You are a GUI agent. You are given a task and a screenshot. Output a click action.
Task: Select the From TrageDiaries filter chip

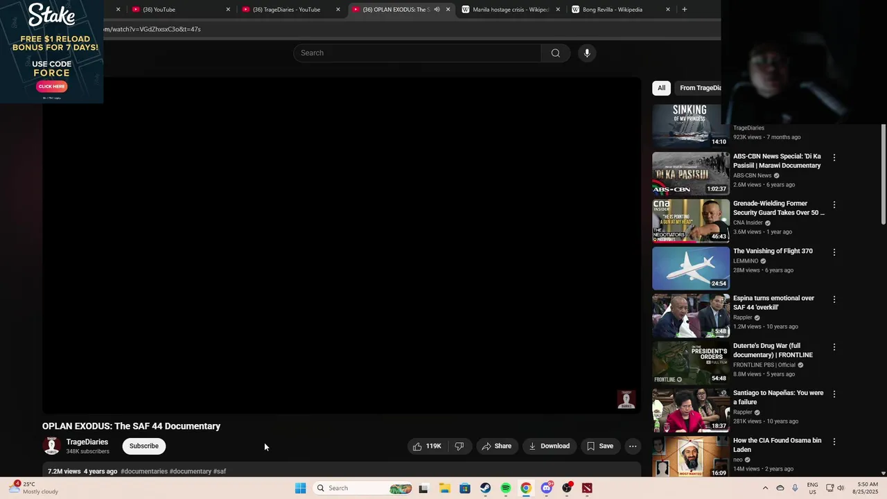(x=700, y=88)
